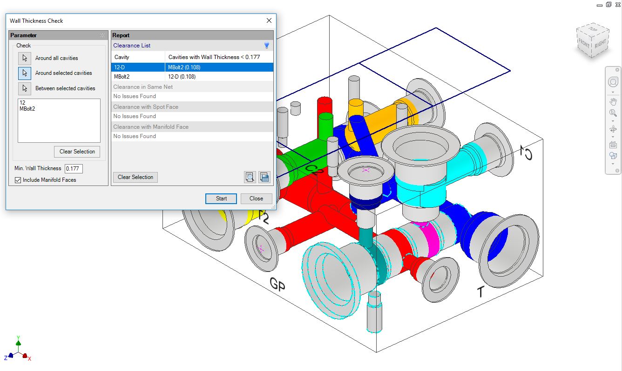
Task: Activate the Orbit tool in navigation bar
Action: click(613, 129)
